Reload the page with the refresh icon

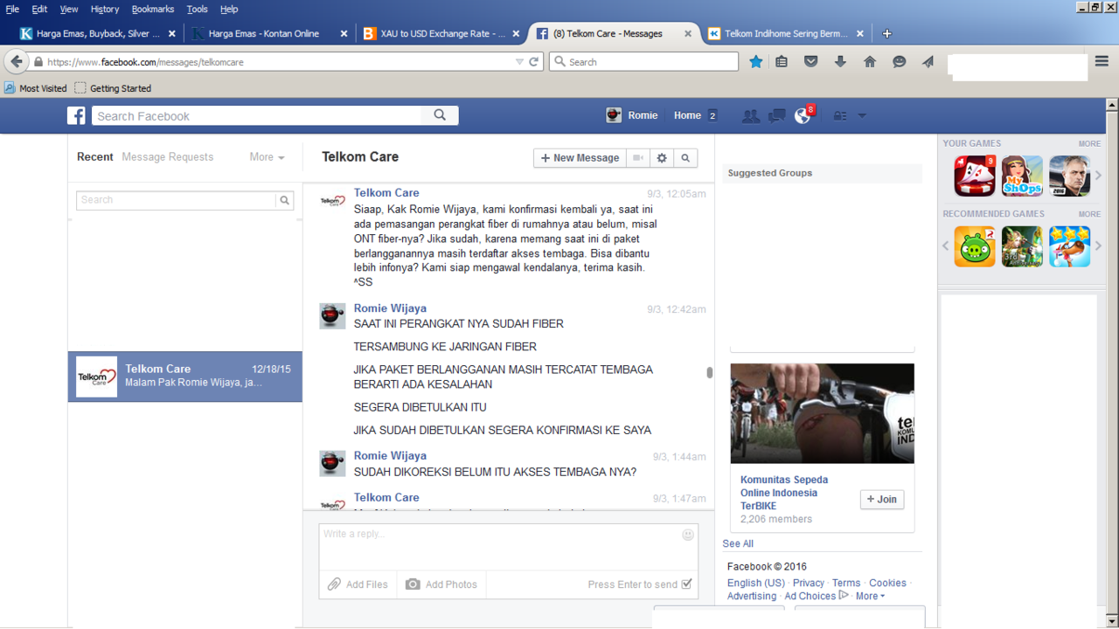pyautogui.click(x=534, y=62)
